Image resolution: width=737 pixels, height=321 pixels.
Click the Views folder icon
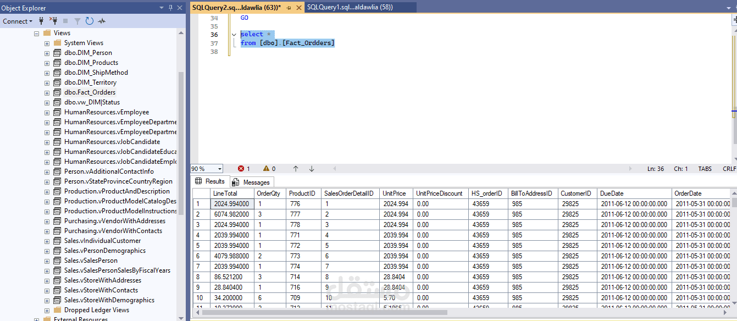(47, 33)
